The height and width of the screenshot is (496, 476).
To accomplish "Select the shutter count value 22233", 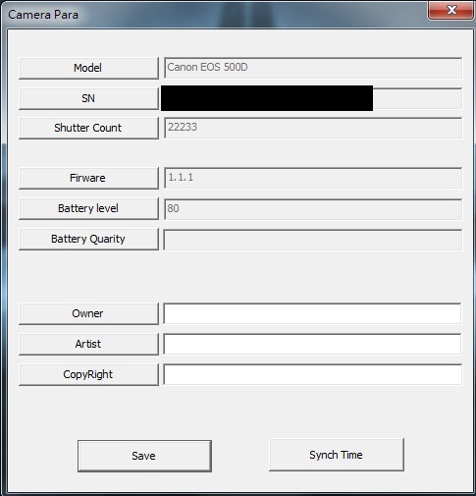I will pyautogui.click(x=313, y=128).
